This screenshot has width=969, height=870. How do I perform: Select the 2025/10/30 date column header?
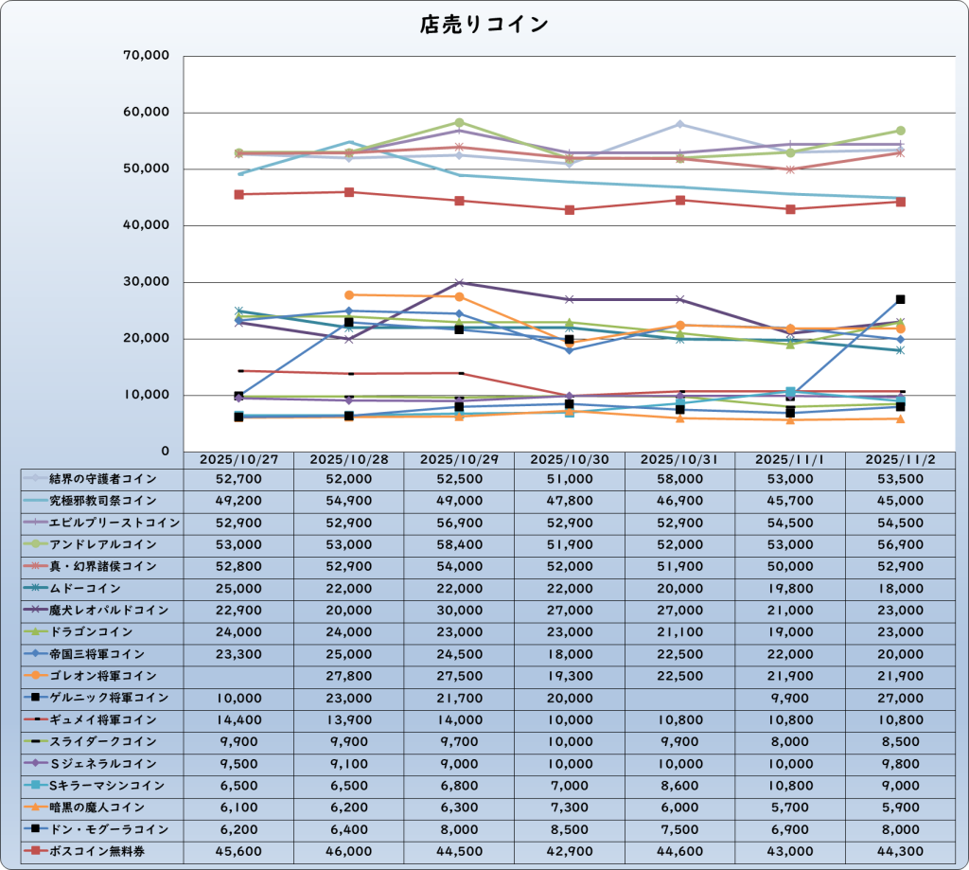pos(570,459)
